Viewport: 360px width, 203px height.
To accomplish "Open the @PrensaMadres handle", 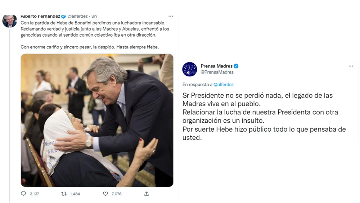I will pos(217,72).
